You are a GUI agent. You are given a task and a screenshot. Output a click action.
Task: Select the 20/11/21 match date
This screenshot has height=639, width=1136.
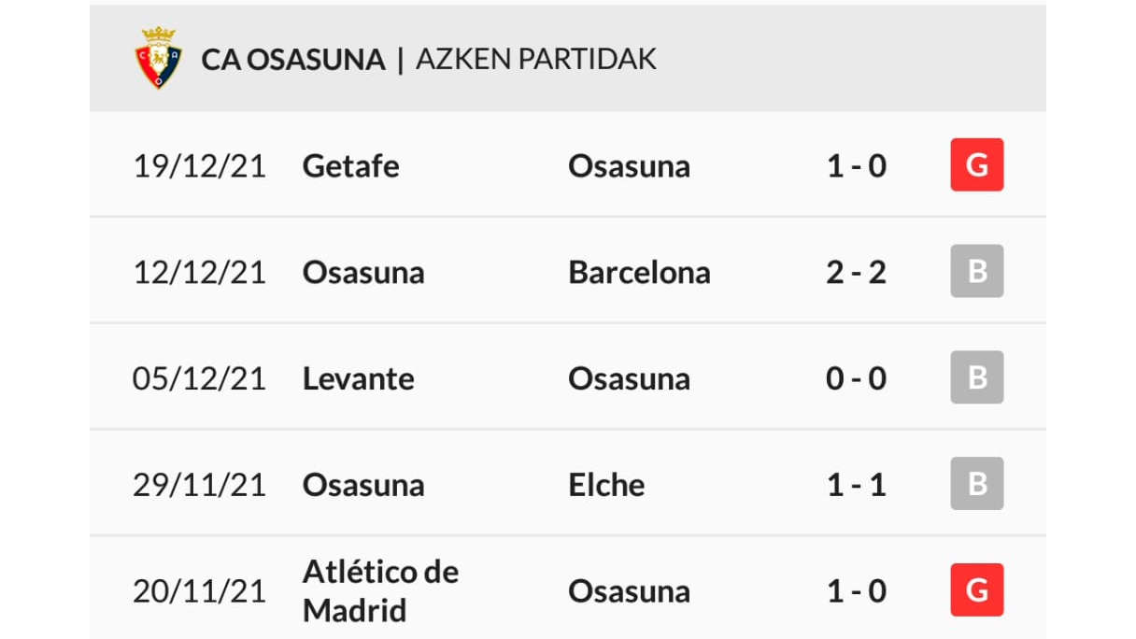199,591
